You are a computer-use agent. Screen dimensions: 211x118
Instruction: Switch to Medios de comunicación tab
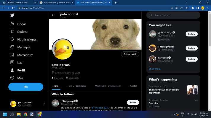point(108,86)
